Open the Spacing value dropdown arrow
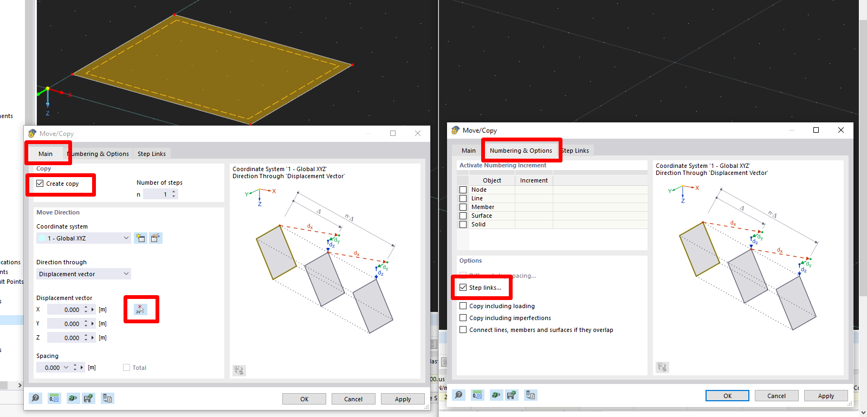This screenshot has height=417, width=867. point(67,367)
